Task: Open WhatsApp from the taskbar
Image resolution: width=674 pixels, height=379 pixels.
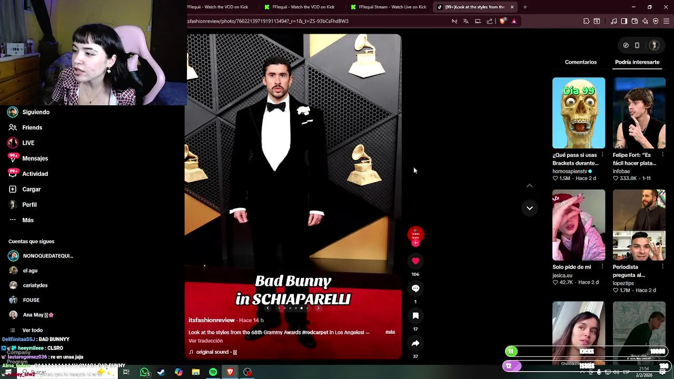Action: (x=144, y=372)
